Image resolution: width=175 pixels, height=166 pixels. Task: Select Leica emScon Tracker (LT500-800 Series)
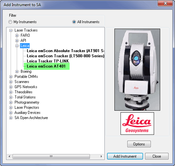pos(65,56)
